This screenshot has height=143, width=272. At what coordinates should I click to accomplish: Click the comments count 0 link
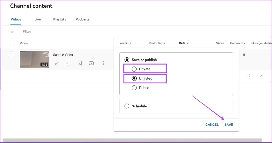[244, 55]
